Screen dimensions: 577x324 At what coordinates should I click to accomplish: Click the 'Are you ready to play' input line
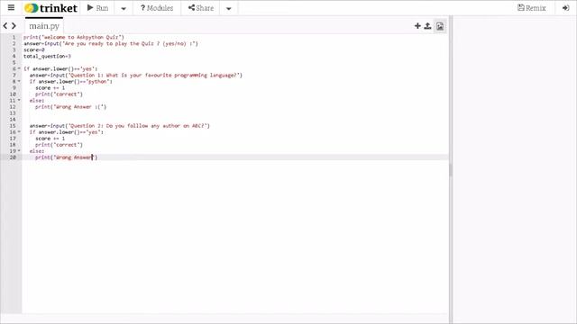tap(111, 43)
